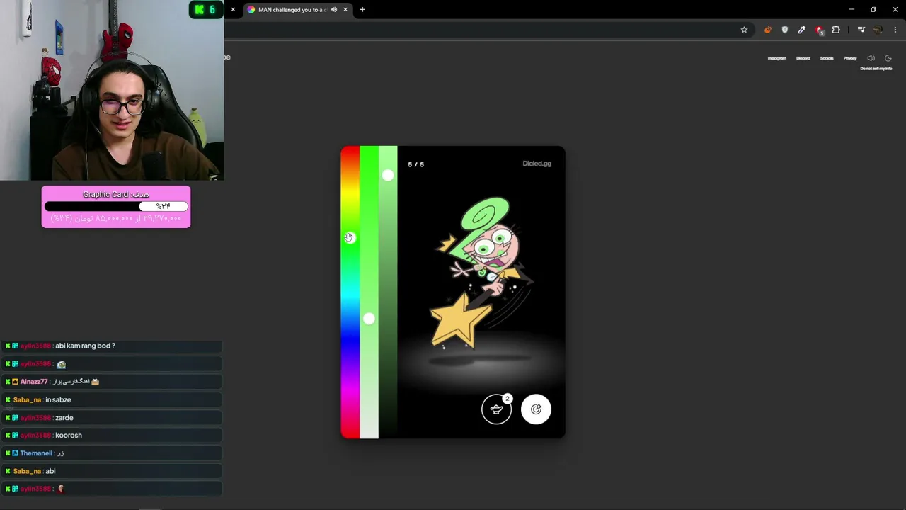Click the brightness slider handle
This screenshot has width=906, height=510.
click(388, 175)
